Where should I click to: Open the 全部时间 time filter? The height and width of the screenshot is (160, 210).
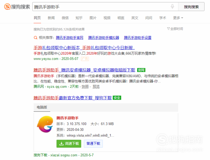pyautogui.click(x=175, y=29)
